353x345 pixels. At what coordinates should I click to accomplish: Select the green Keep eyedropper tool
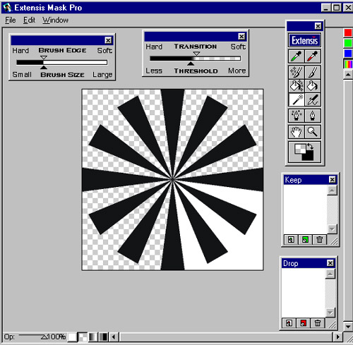click(297, 56)
